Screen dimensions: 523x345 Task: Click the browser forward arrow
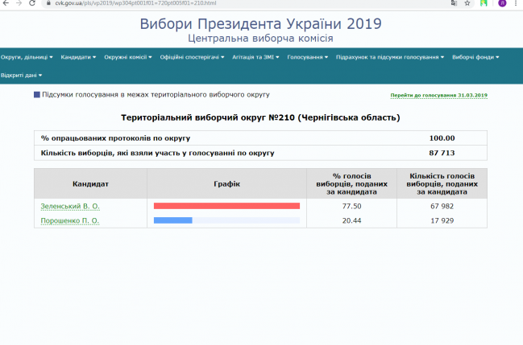pos(19,4)
